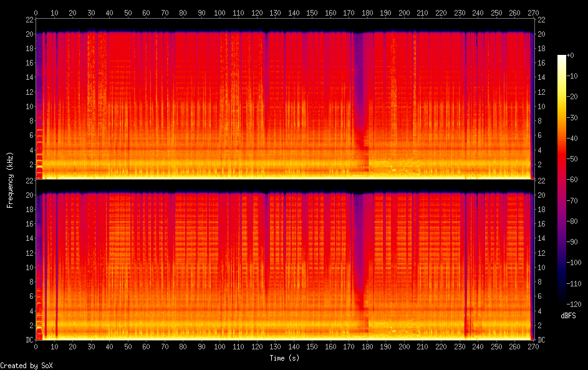Viewport: 588px width, 370px height.
Task: Click '150' on the top time axis
Action: pos(312,12)
